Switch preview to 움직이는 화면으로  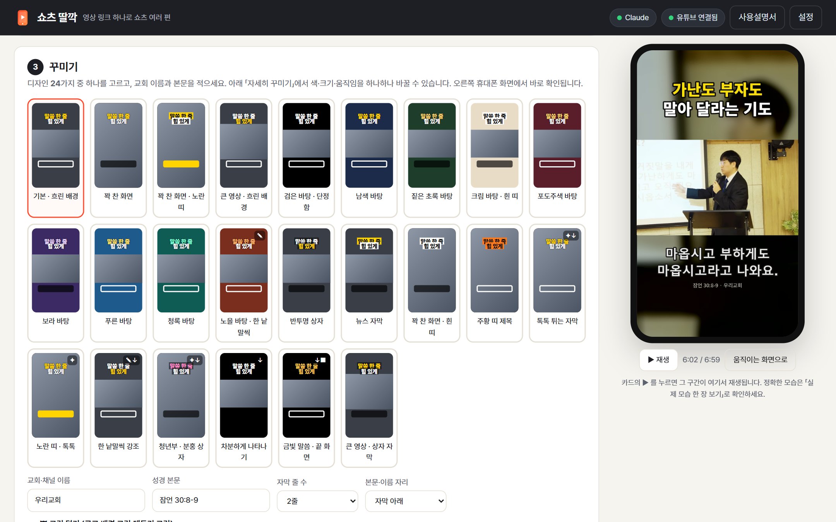760,360
